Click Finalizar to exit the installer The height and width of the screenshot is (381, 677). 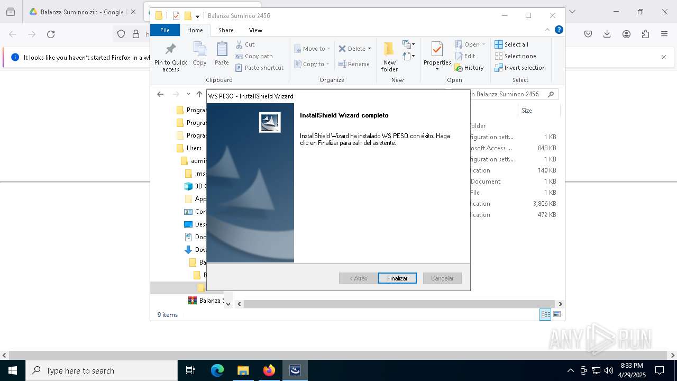pos(397,278)
